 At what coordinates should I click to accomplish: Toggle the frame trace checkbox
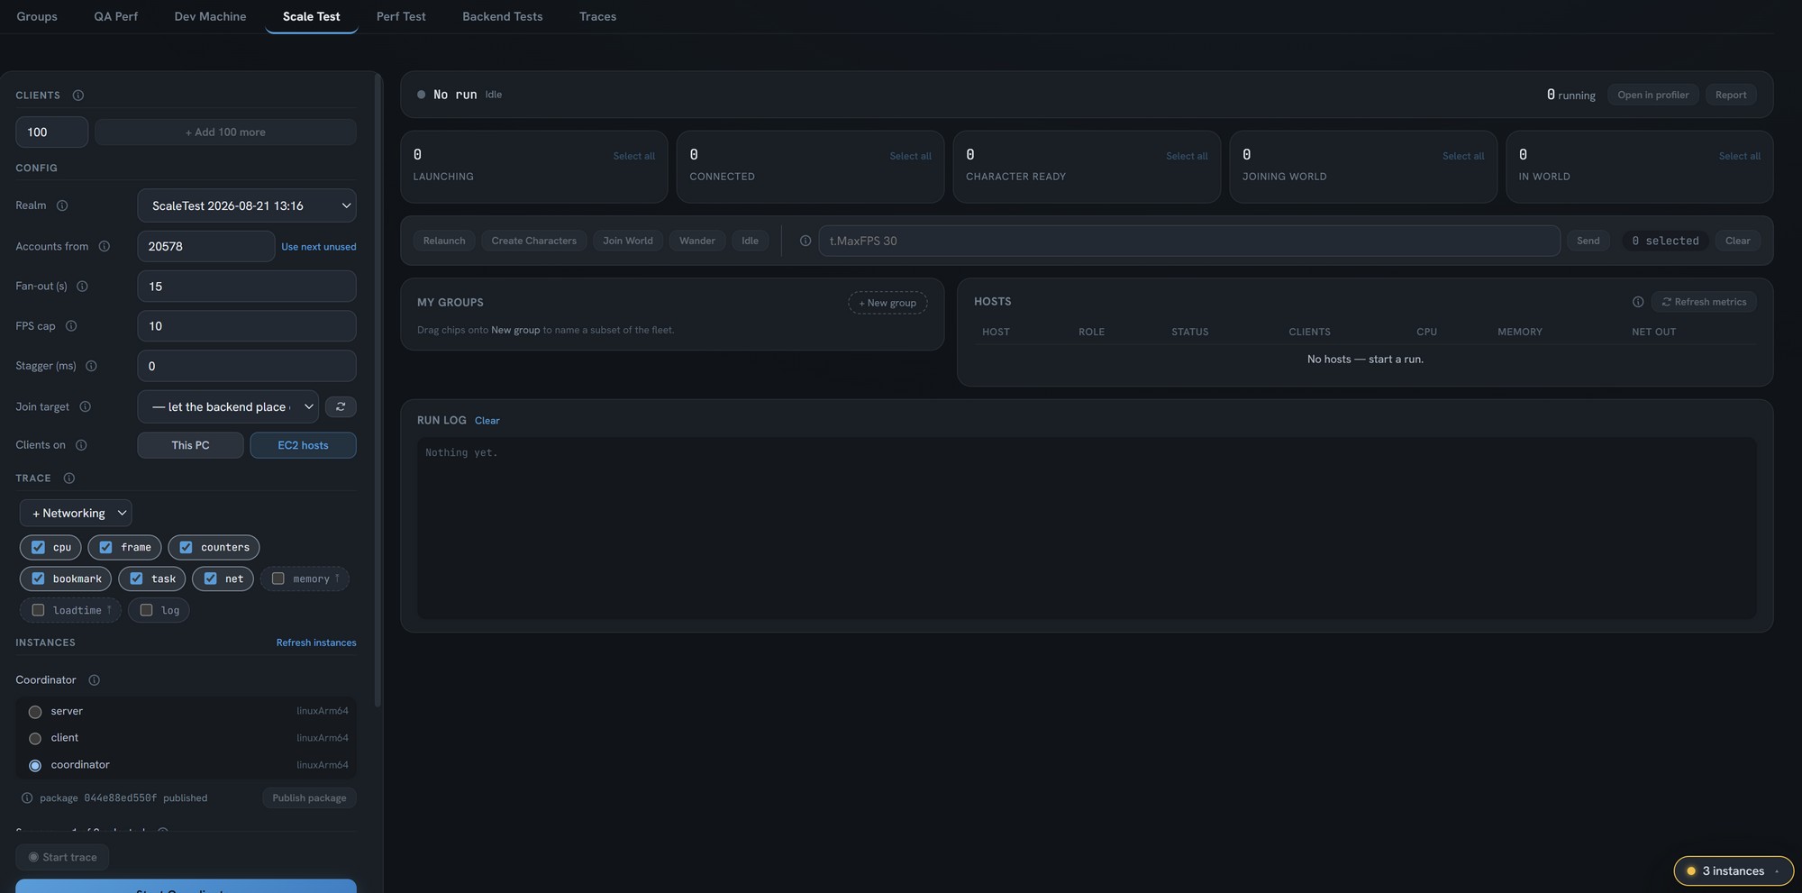[105, 547]
